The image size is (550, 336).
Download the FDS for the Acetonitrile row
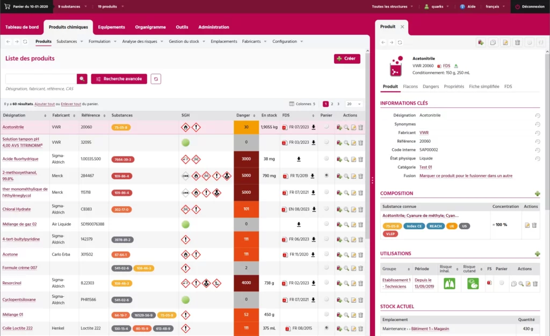coord(313,127)
